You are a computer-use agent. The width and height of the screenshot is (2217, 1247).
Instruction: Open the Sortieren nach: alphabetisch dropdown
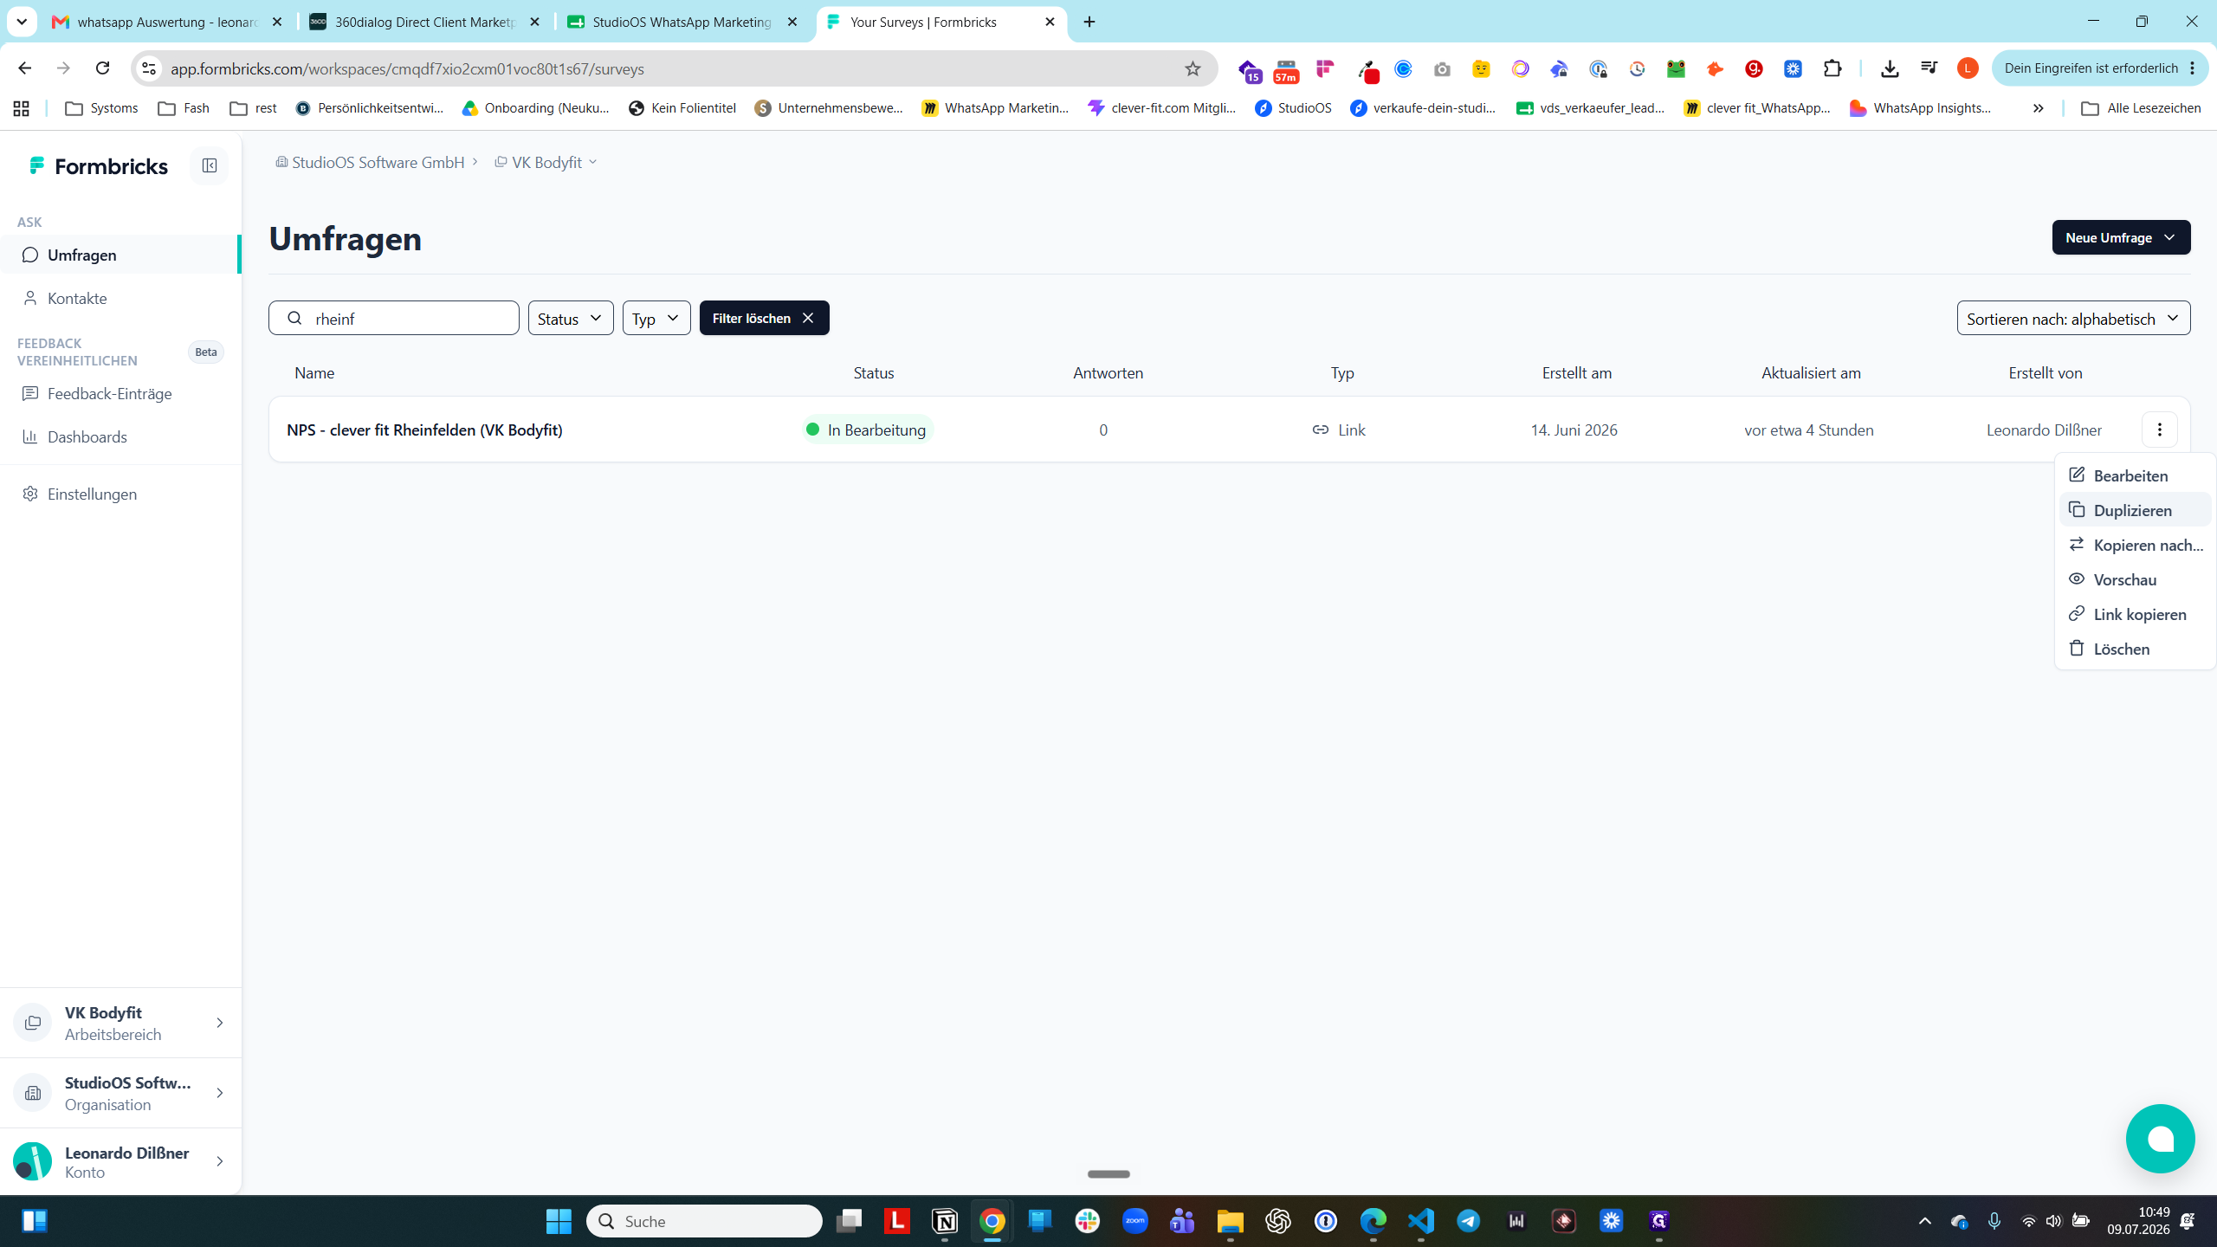click(2073, 318)
